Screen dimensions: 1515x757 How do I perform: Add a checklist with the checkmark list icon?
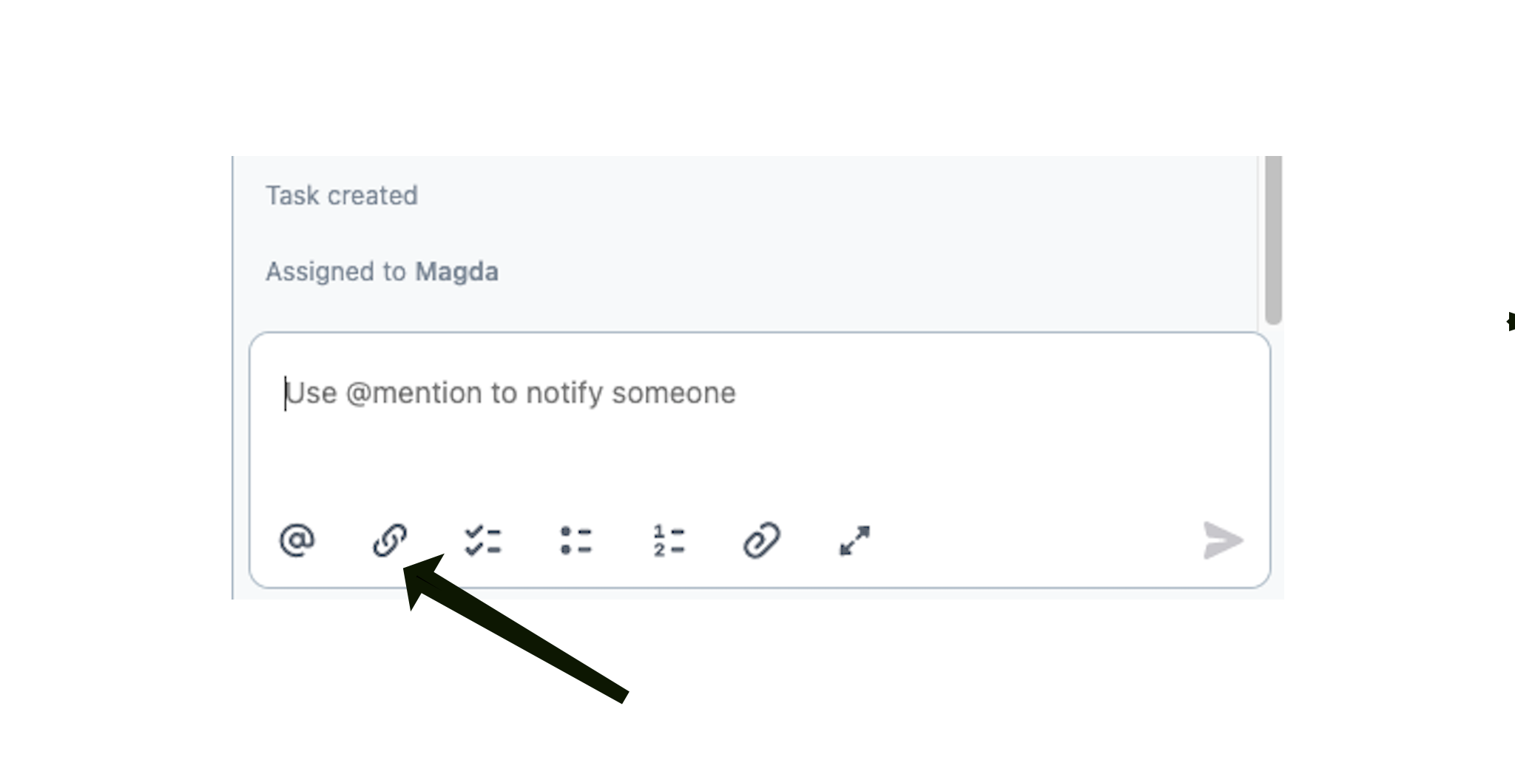483,540
